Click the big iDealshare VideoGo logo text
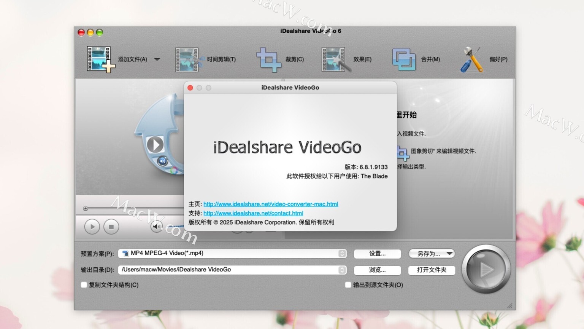 [287, 147]
